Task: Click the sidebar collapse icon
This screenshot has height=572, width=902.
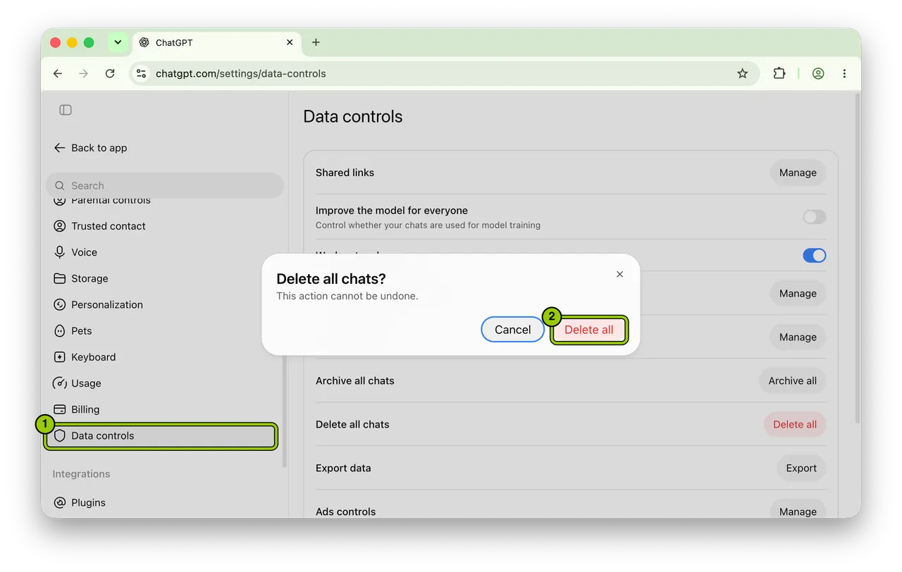Action: pyautogui.click(x=66, y=110)
